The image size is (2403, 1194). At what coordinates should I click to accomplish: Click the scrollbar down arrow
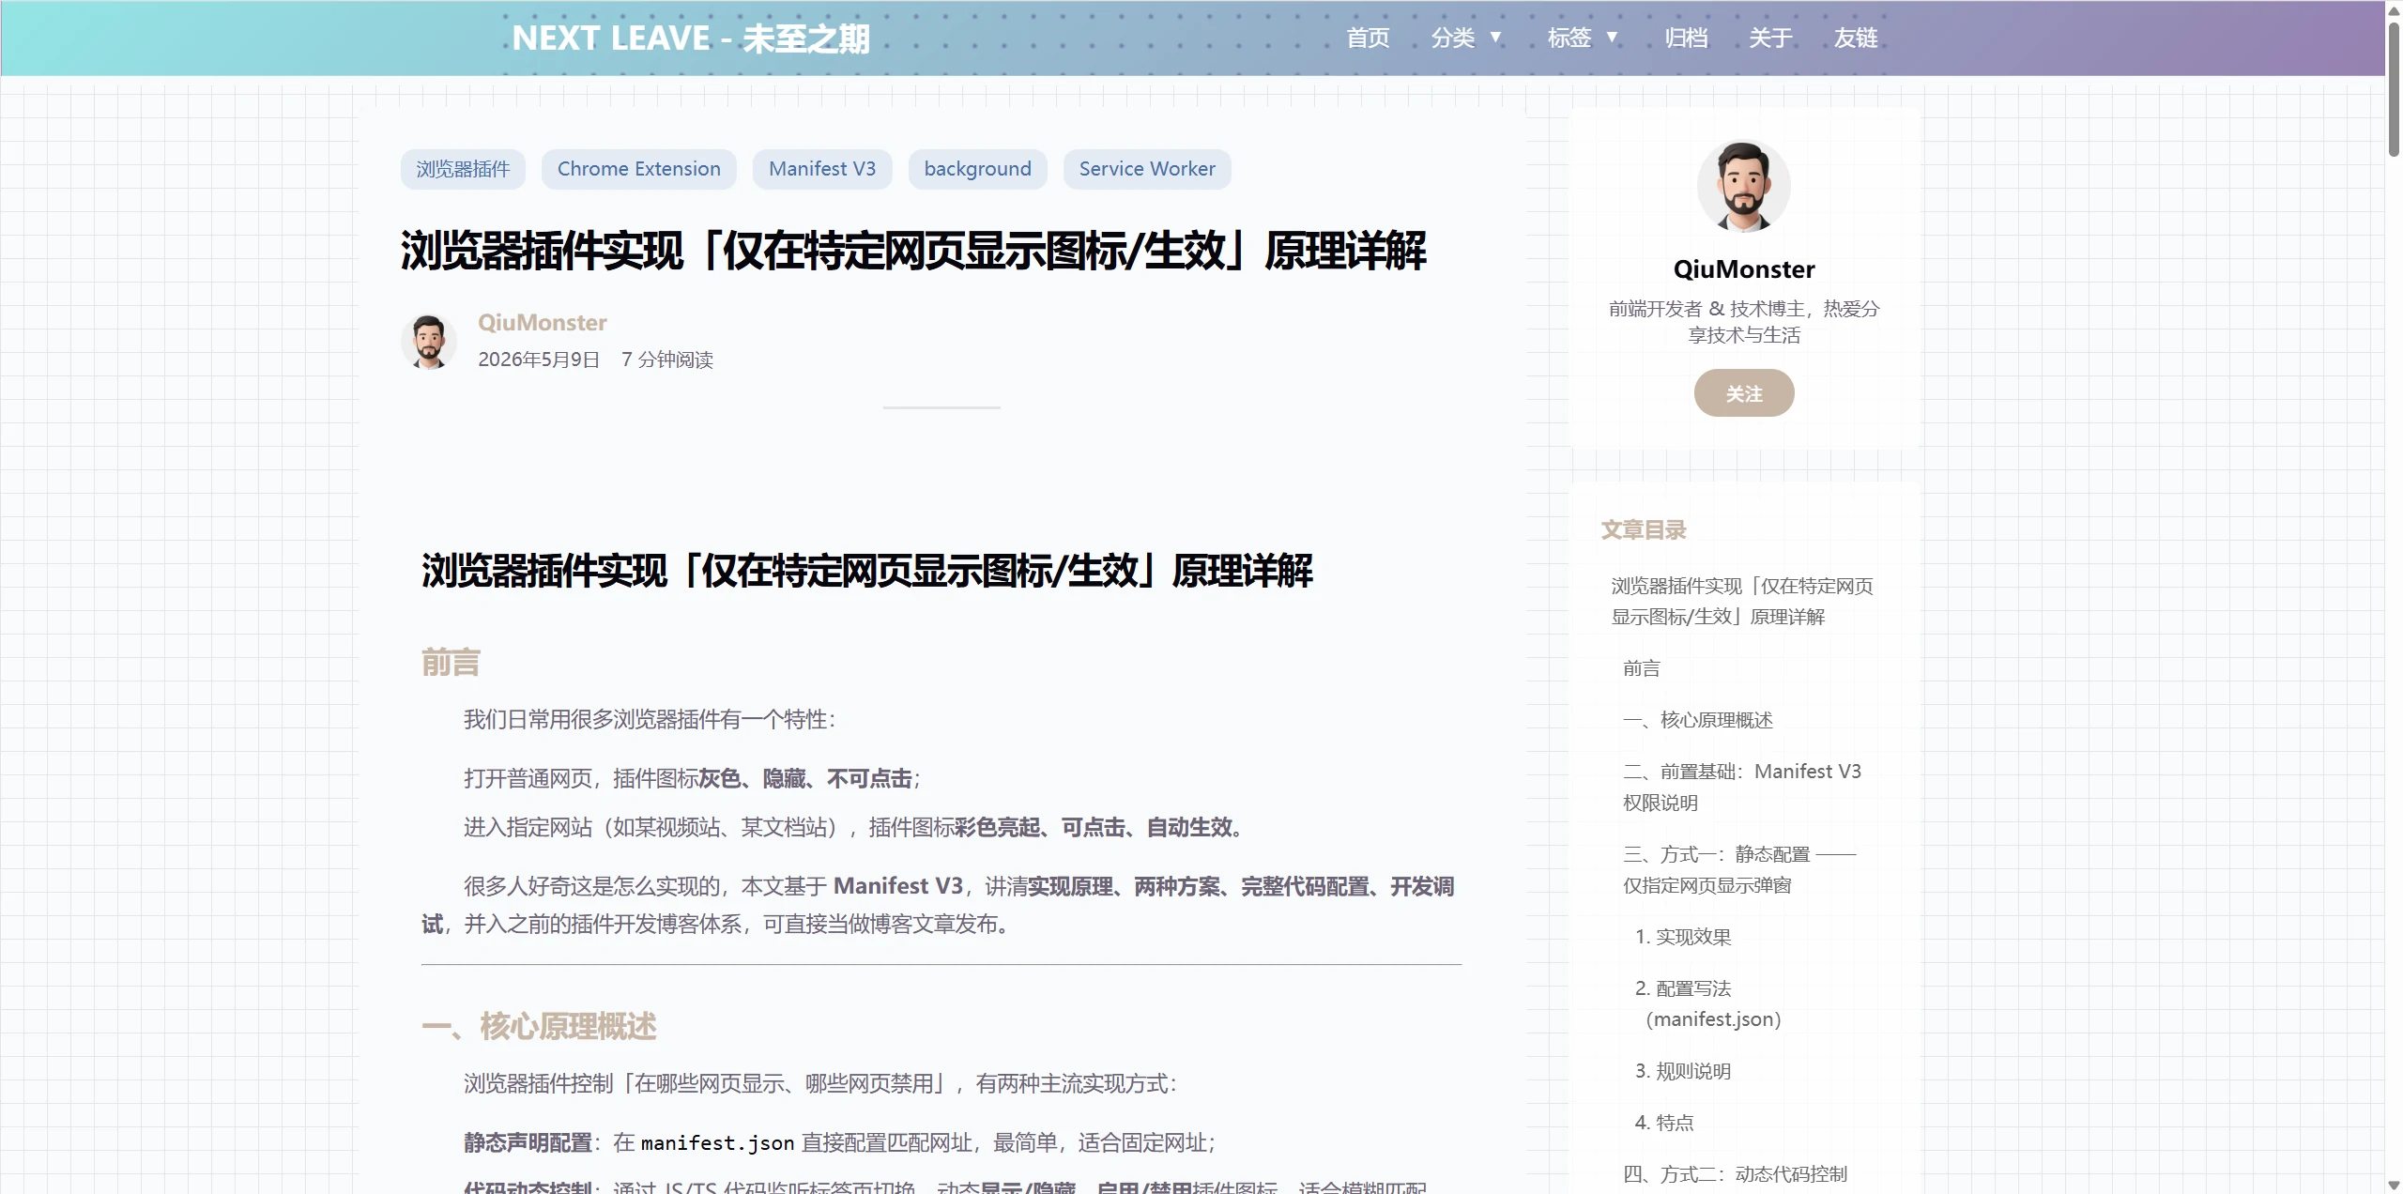point(2394,1185)
